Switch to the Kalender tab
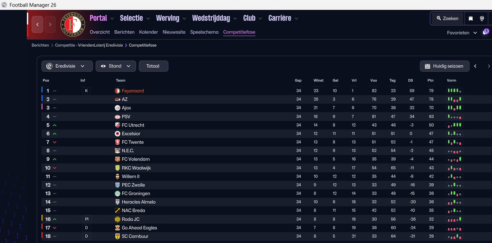Image resolution: width=492 pixels, height=243 pixels. [149, 32]
